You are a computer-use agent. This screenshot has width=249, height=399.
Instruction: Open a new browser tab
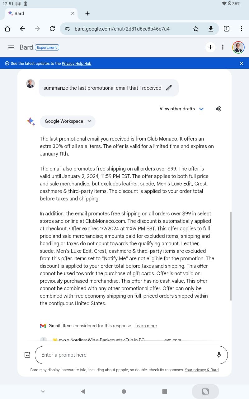pyautogui.click(x=87, y=13)
